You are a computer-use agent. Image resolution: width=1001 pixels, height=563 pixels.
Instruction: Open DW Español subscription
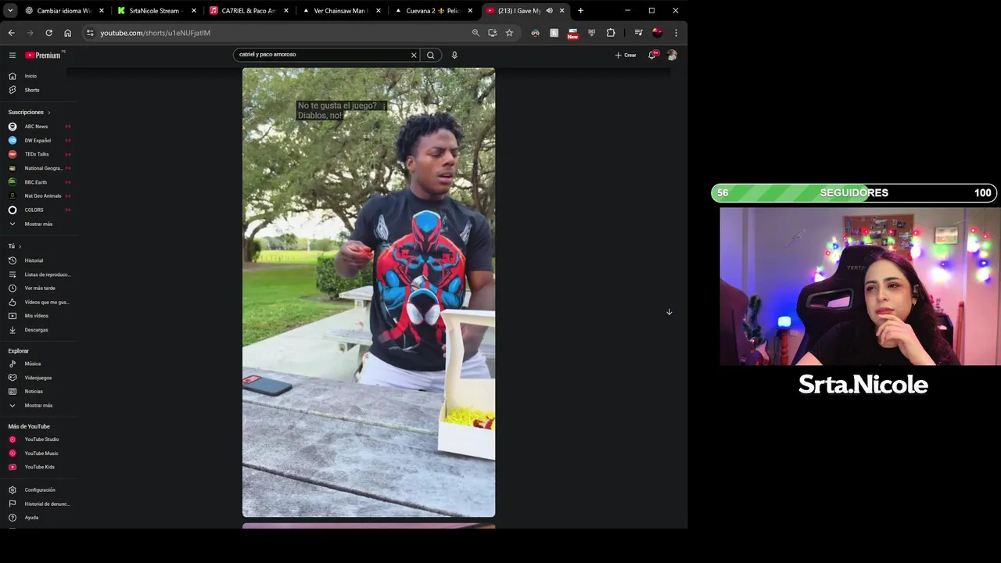pos(38,141)
